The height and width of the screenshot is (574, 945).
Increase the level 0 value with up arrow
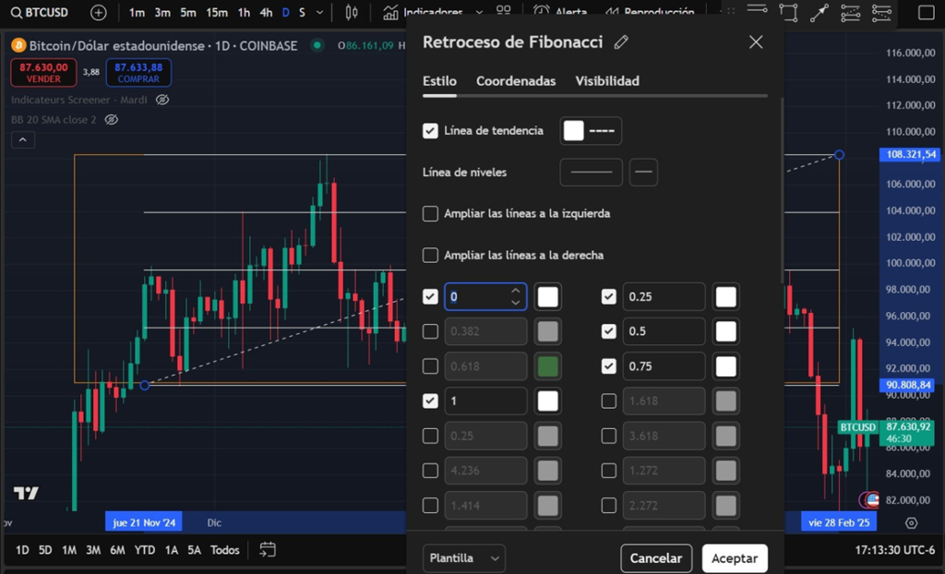pyautogui.click(x=515, y=291)
